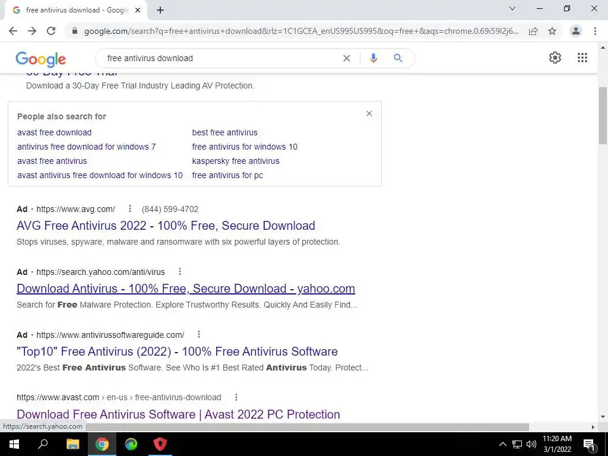Open Download Antivirus yahoo.com ad link
The image size is (608, 456).
click(186, 289)
